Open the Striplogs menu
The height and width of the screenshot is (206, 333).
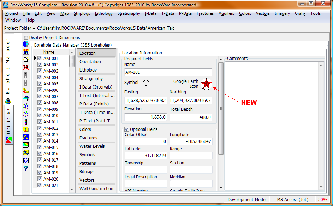(82, 13)
